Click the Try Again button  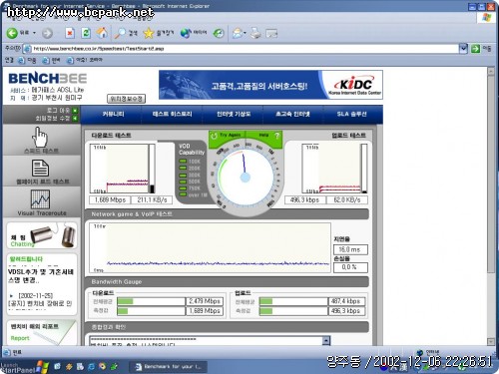coord(227,136)
